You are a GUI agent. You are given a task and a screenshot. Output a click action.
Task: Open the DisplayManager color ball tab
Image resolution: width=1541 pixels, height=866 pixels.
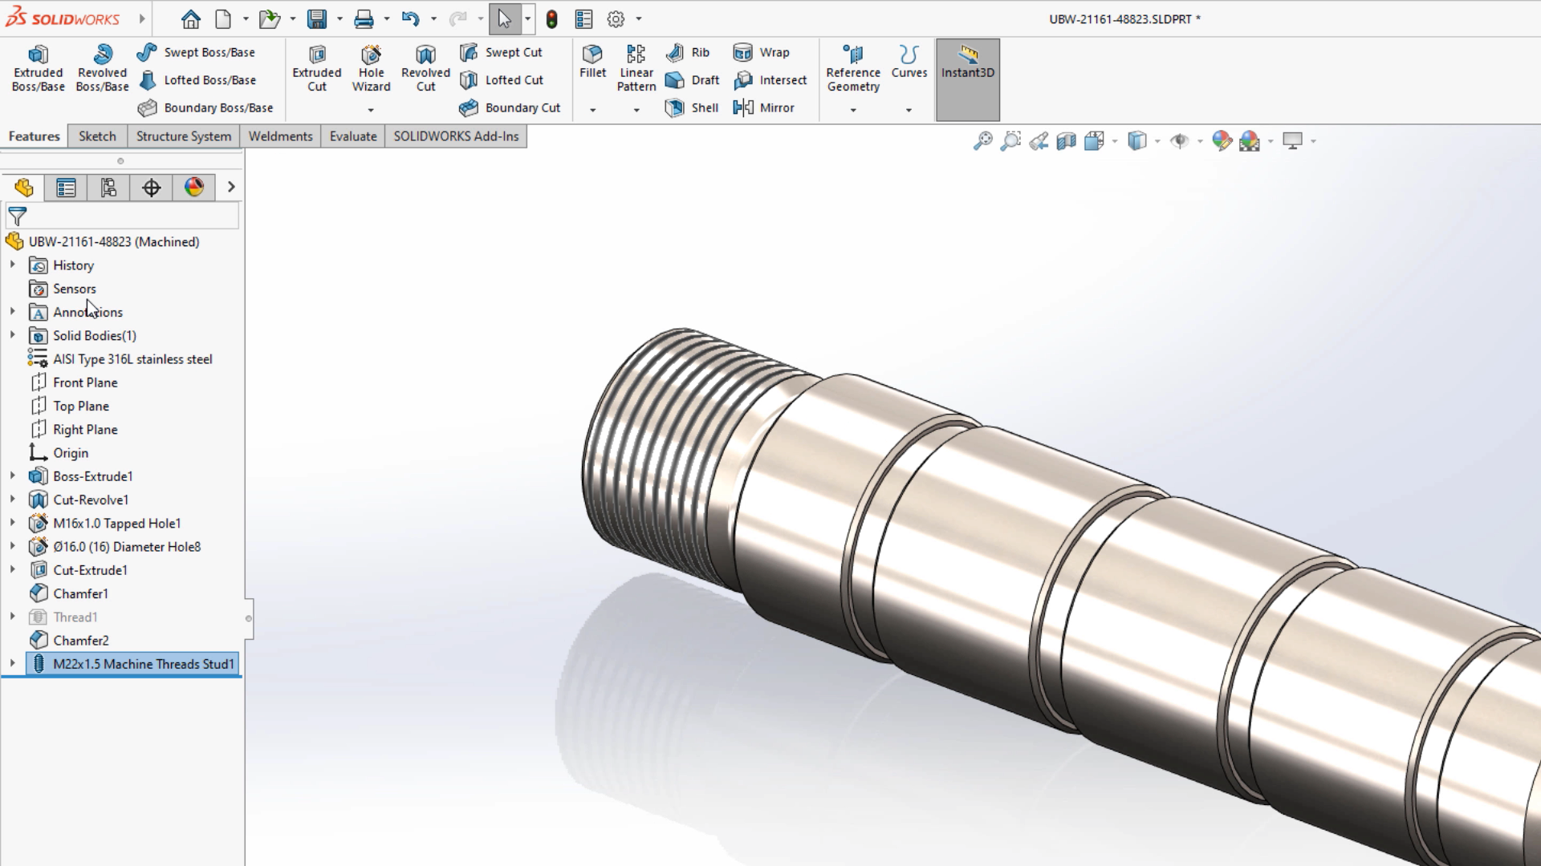(193, 188)
